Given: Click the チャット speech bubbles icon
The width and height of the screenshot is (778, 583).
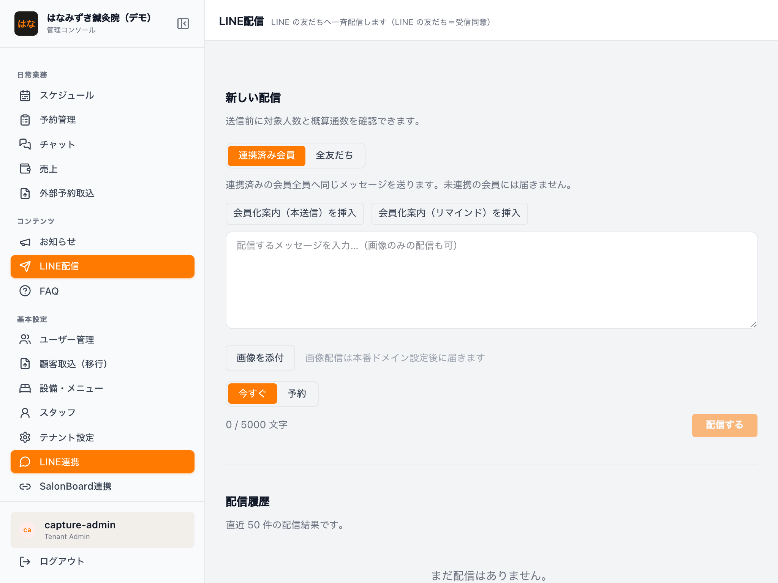Looking at the screenshot, I should coord(25,144).
